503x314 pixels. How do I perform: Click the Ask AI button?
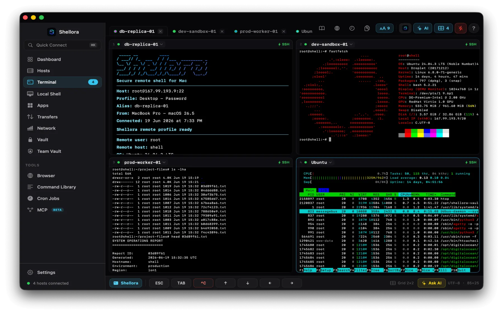(432, 283)
